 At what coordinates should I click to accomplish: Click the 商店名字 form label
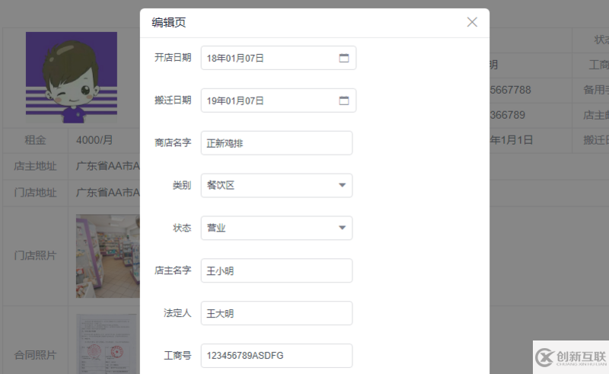(x=173, y=142)
